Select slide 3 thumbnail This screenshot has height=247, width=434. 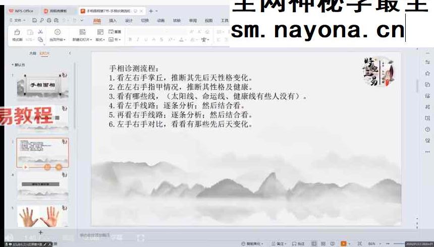[x=42, y=153]
